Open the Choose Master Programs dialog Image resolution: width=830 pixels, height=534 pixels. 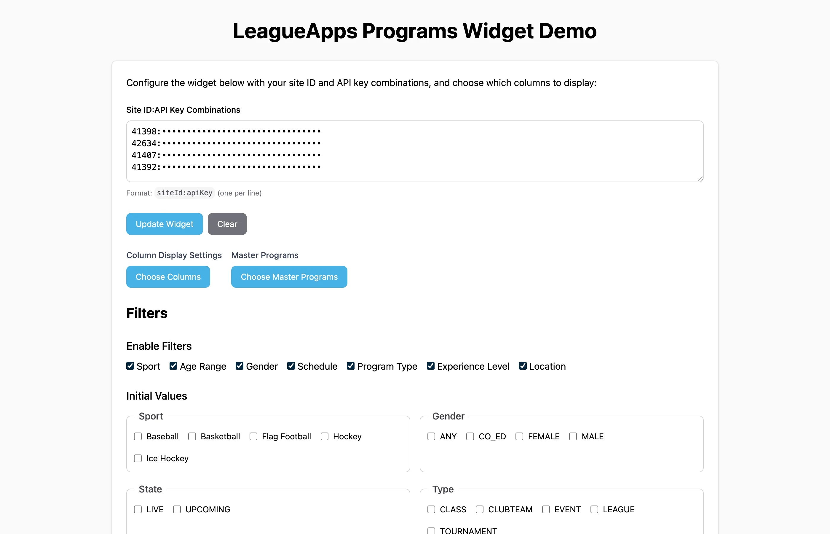coord(289,277)
